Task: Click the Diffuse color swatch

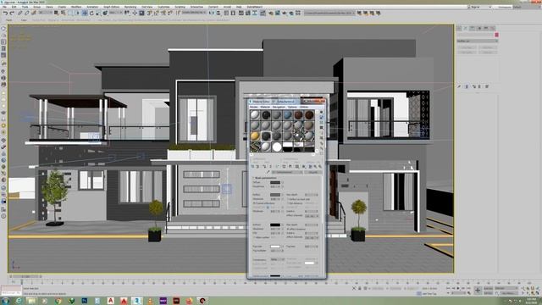Action: click(x=275, y=182)
